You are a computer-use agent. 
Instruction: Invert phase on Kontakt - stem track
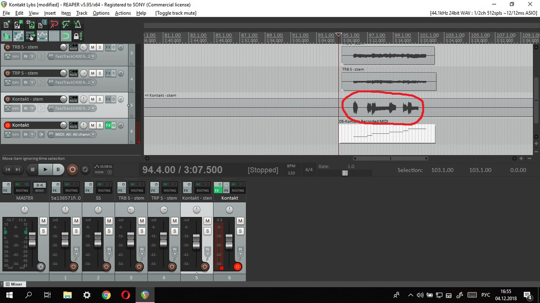(x=121, y=99)
